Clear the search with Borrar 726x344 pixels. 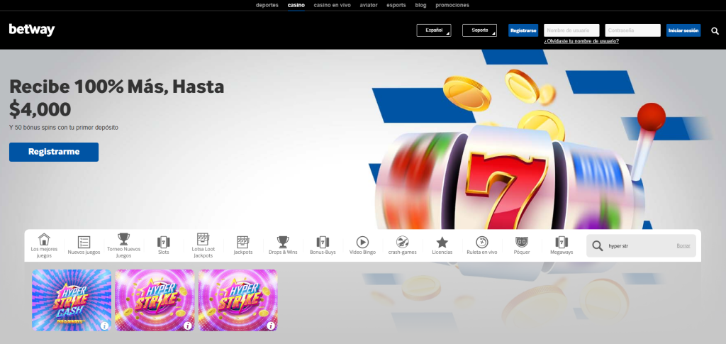pos(683,246)
